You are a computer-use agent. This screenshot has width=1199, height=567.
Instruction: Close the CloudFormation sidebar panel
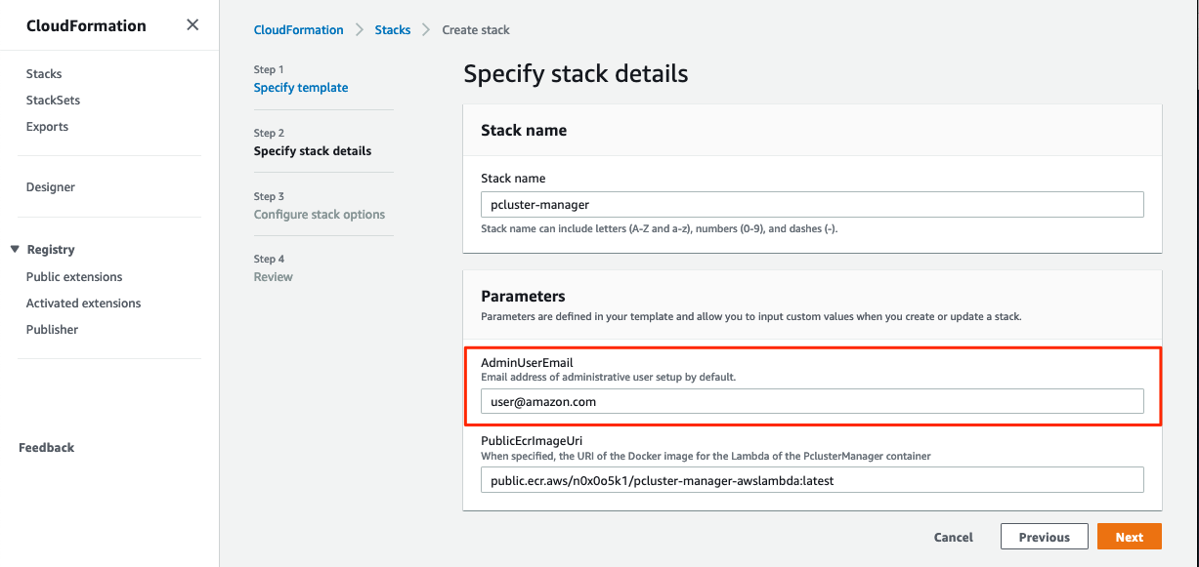[x=193, y=25]
